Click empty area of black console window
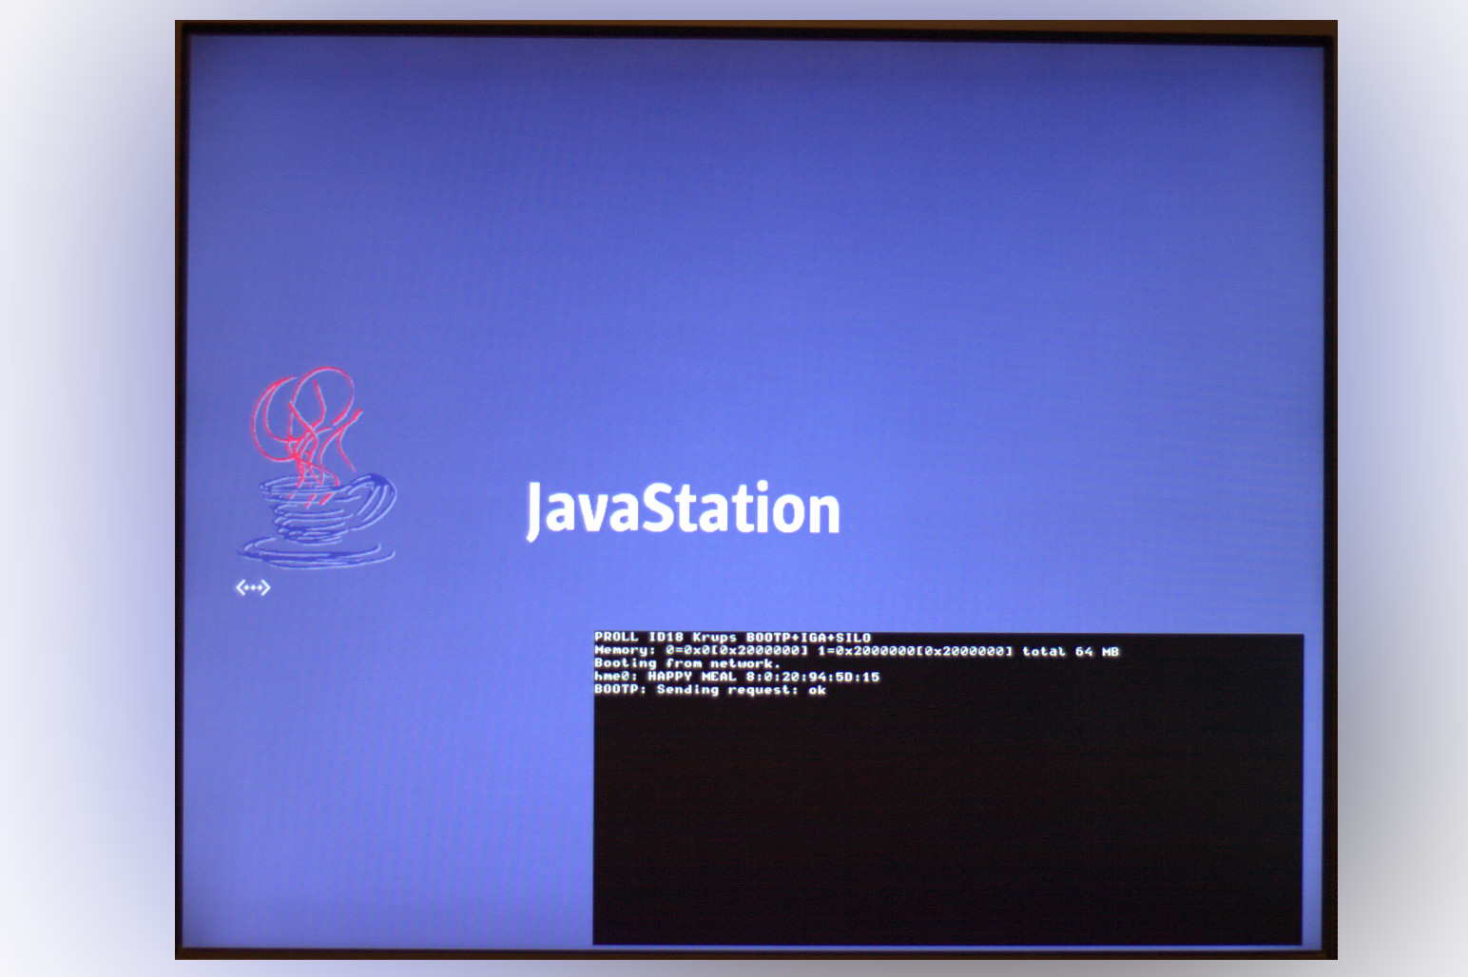 (x=946, y=827)
